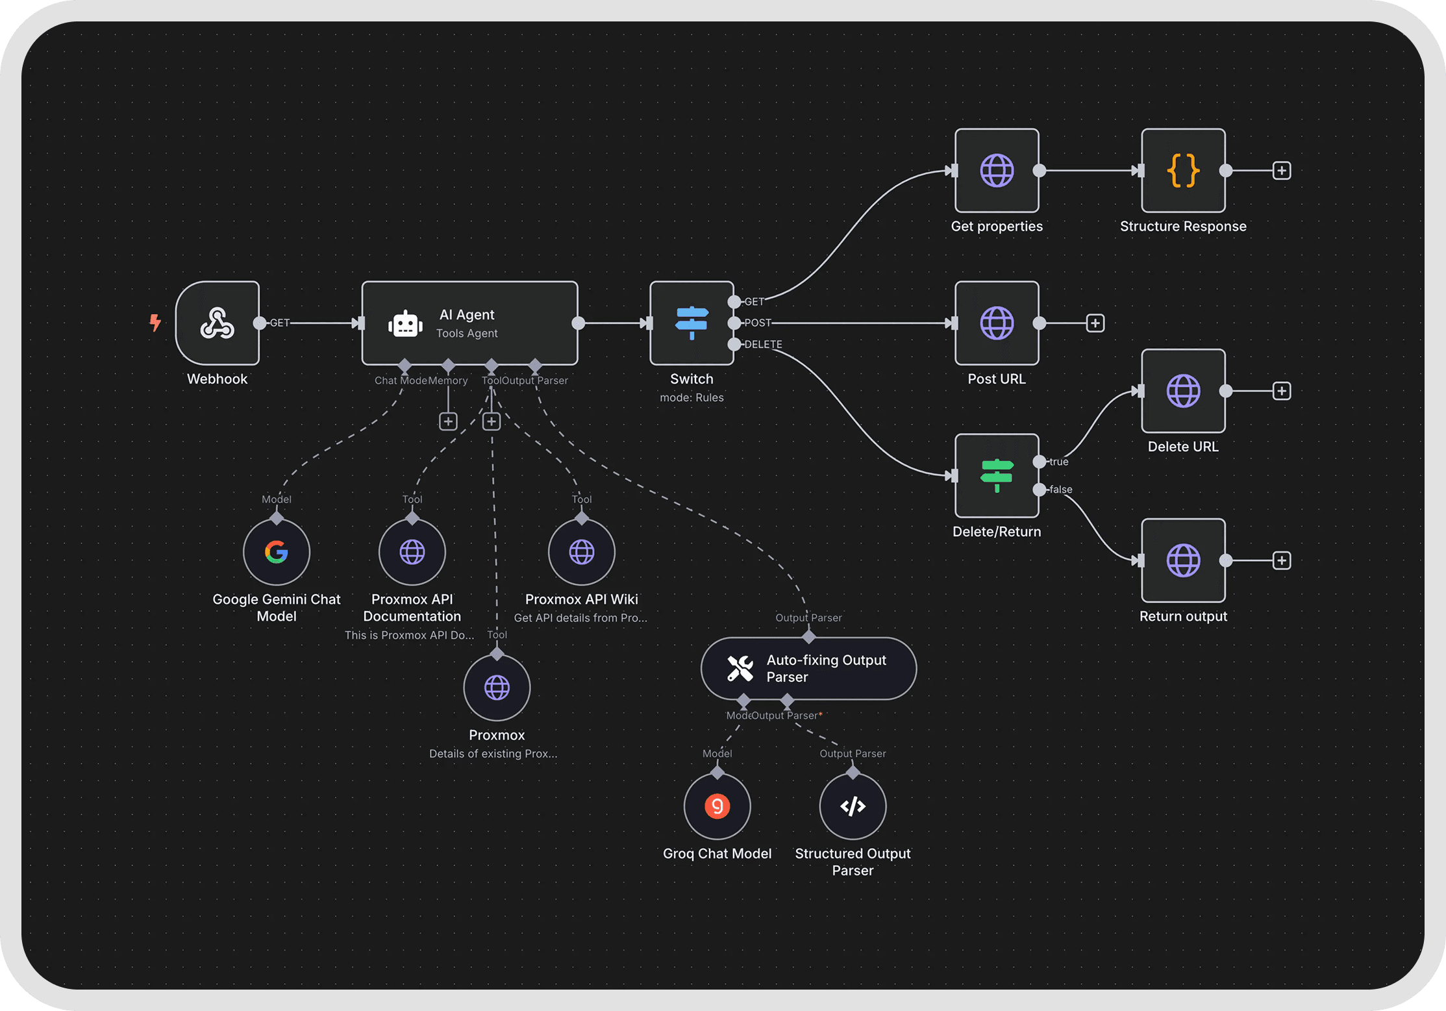This screenshot has height=1011, width=1446.
Task: Select the Webhook trigger node
Action: point(217,323)
